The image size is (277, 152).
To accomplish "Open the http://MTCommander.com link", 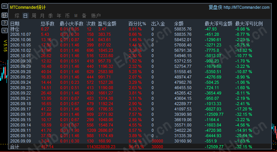I will [x=246, y=7].
